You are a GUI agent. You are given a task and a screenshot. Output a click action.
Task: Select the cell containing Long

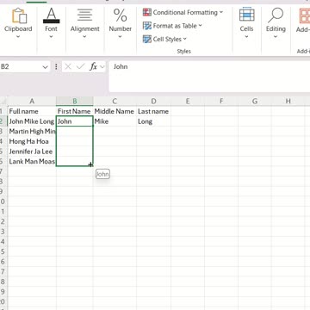coord(153,121)
